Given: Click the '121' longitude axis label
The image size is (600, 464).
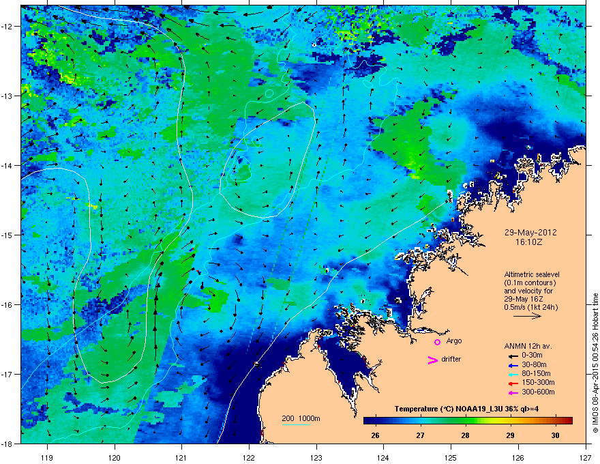Looking at the screenshot, I should pyautogui.click(x=181, y=457).
